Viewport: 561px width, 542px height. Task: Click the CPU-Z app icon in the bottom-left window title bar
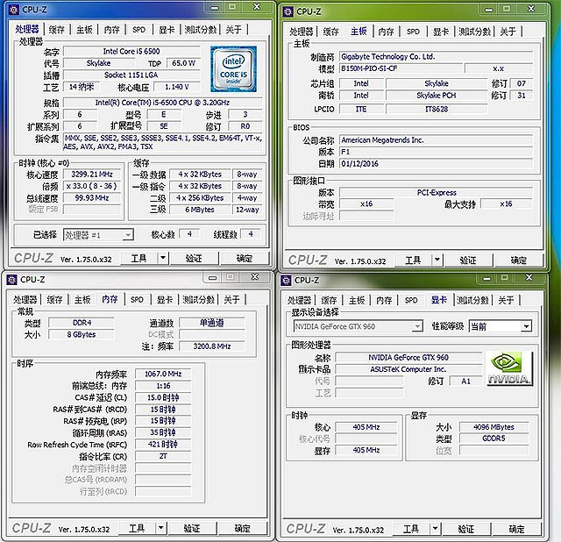point(11,280)
